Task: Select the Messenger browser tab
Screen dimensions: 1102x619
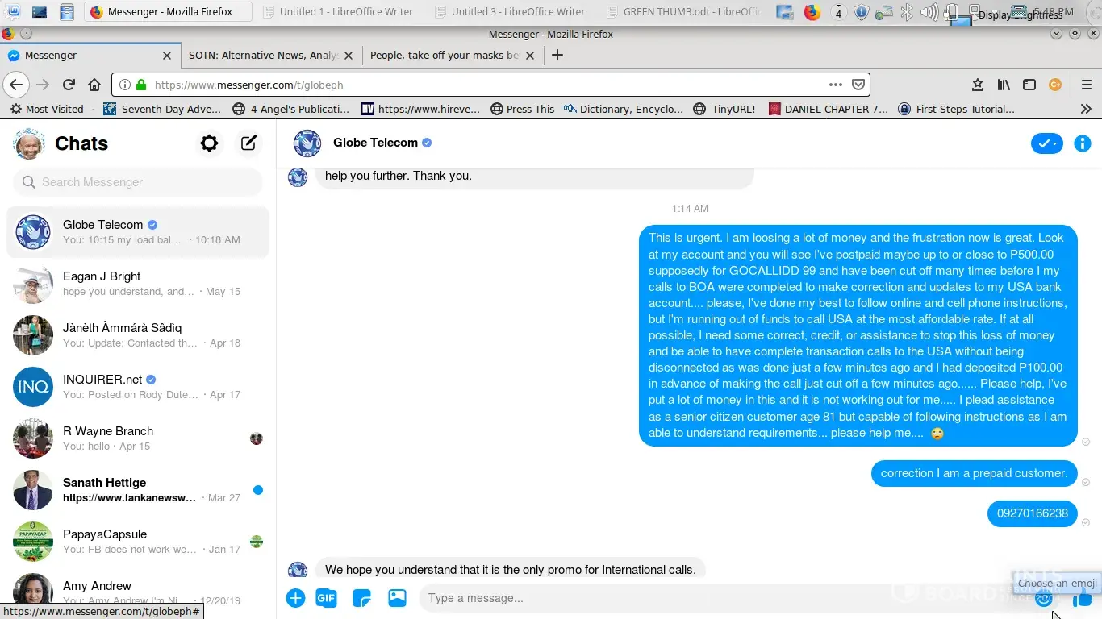Action: 90,55
